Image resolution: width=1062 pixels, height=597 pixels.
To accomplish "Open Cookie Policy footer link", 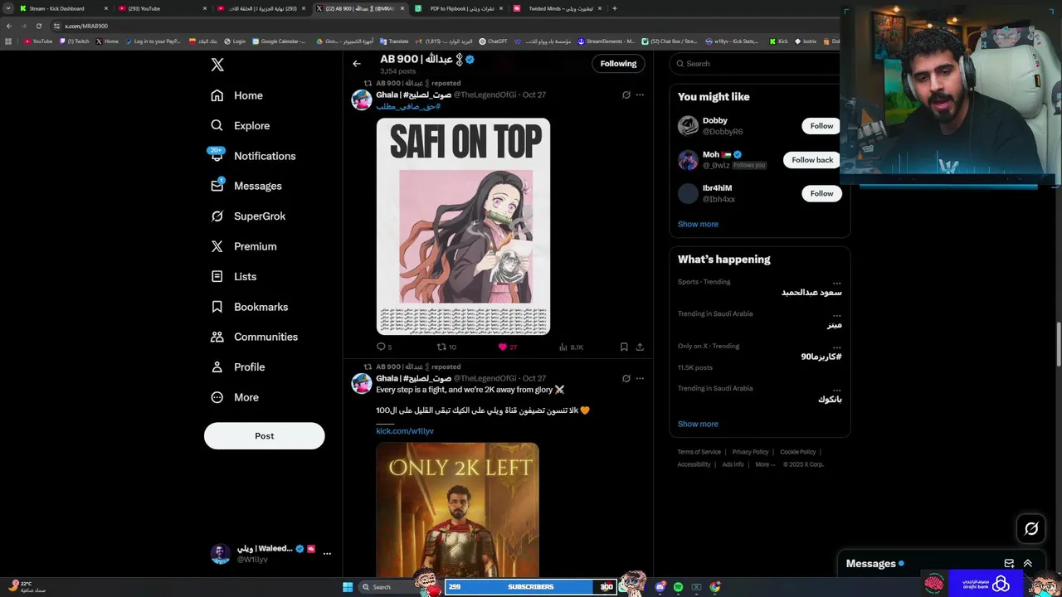I will 797,452.
